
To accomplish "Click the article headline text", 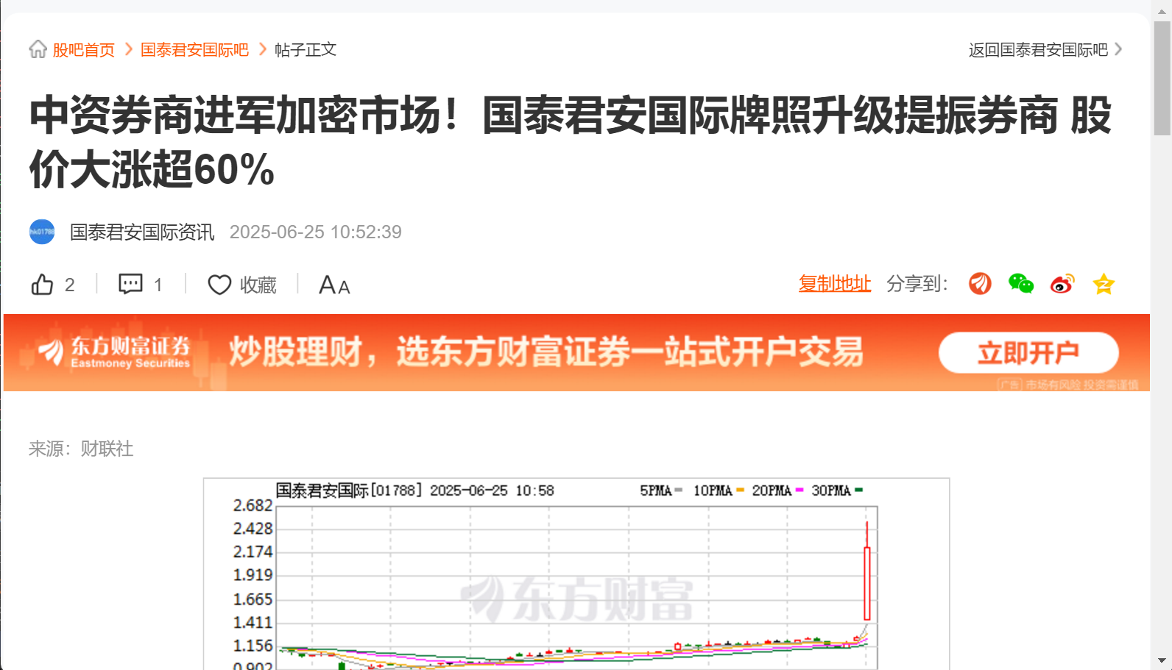I will tap(571, 142).
